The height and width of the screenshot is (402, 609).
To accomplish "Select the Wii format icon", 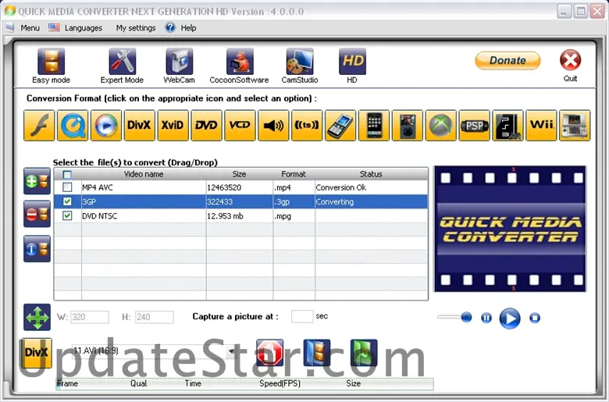I will (541, 125).
